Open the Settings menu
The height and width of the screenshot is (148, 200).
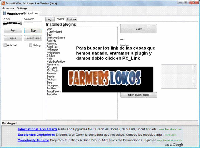(x=22, y=8)
